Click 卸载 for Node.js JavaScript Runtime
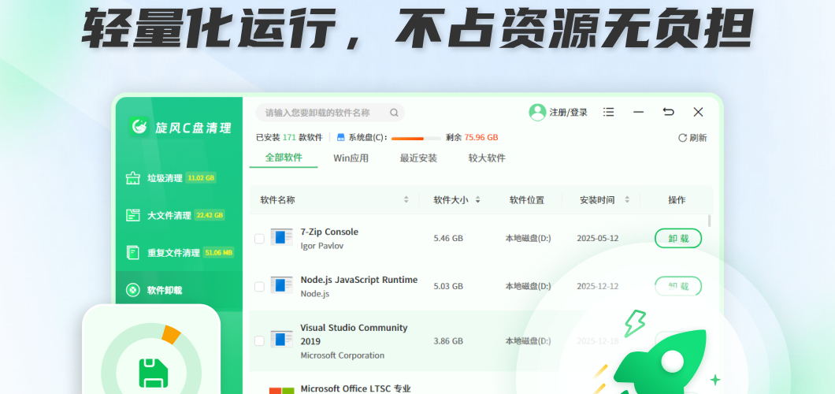This screenshot has height=394, width=835. tap(678, 287)
